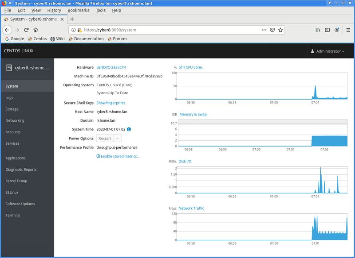Open the page actions three-dot menu
The width and height of the screenshot is (355, 258).
pos(264,30)
